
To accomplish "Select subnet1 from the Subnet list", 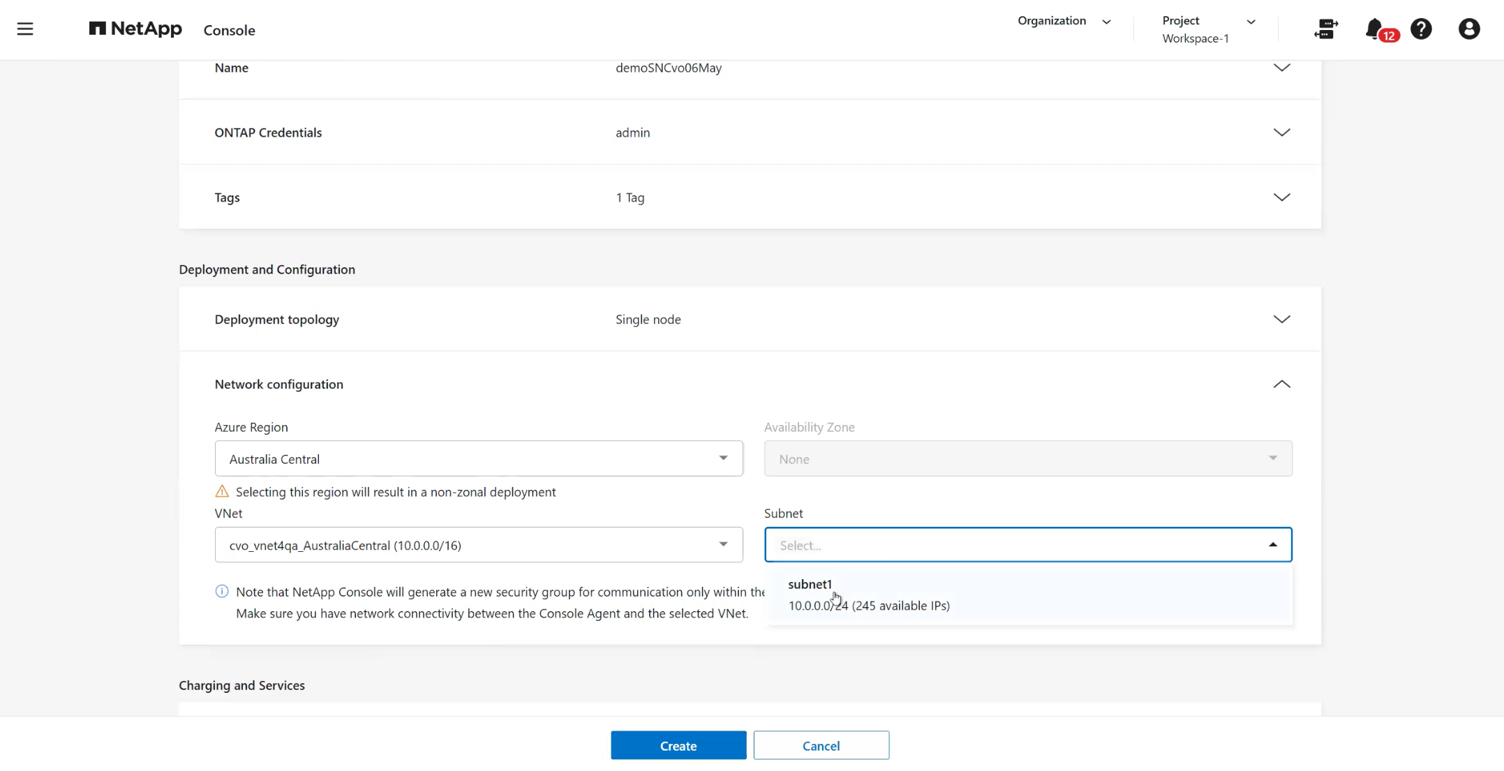I will (1028, 594).
